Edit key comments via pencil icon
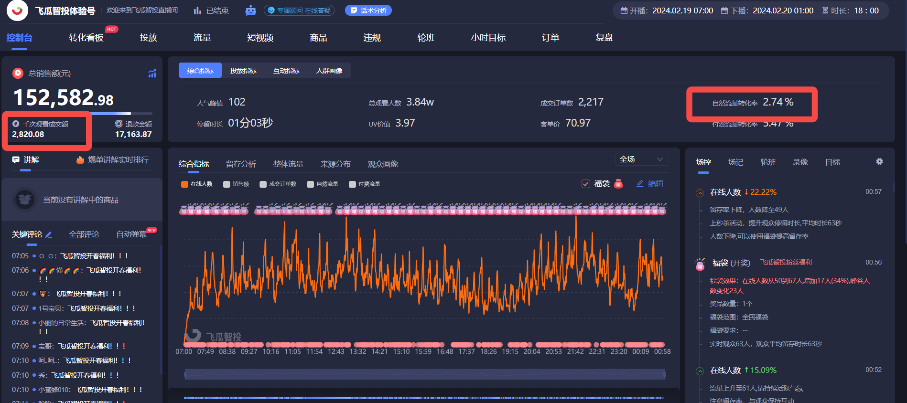The image size is (907, 403). tap(48, 234)
